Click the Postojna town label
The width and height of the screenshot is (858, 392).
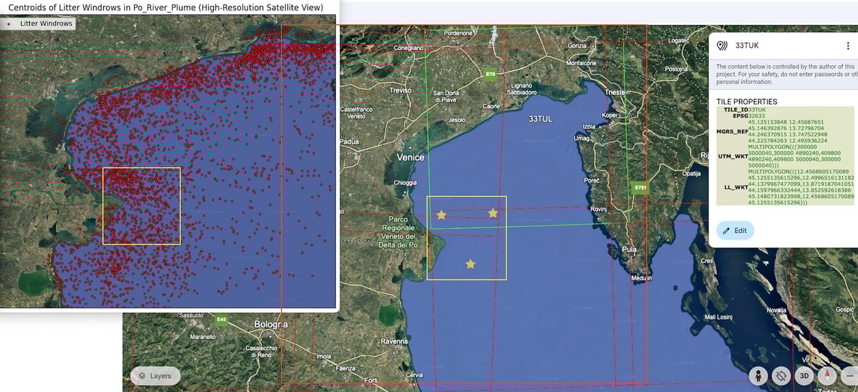[676, 69]
